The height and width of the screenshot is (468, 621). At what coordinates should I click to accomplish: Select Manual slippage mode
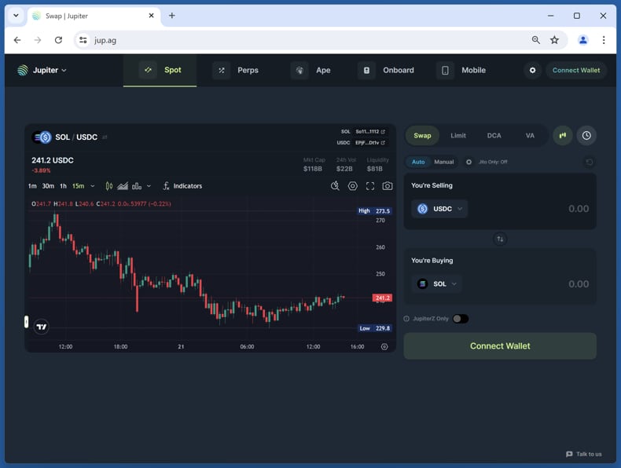click(x=443, y=162)
